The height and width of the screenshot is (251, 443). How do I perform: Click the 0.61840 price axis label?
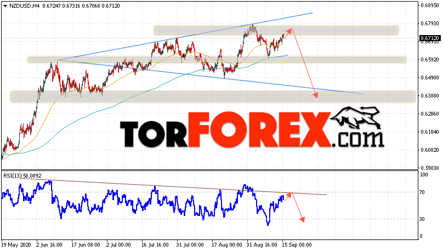(x=429, y=132)
